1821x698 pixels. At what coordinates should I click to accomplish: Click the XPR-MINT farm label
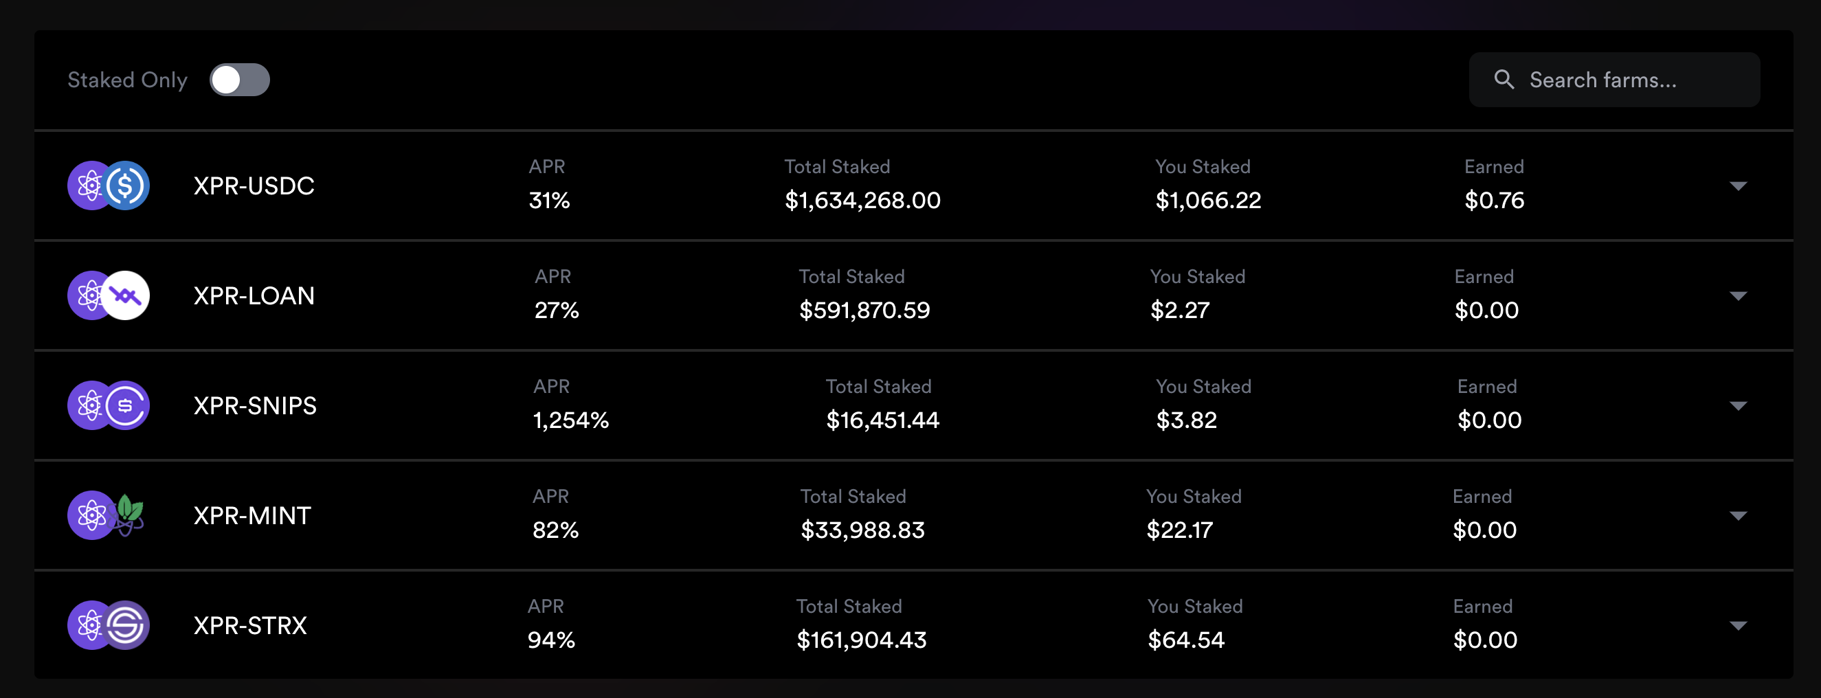click(252, 516)
